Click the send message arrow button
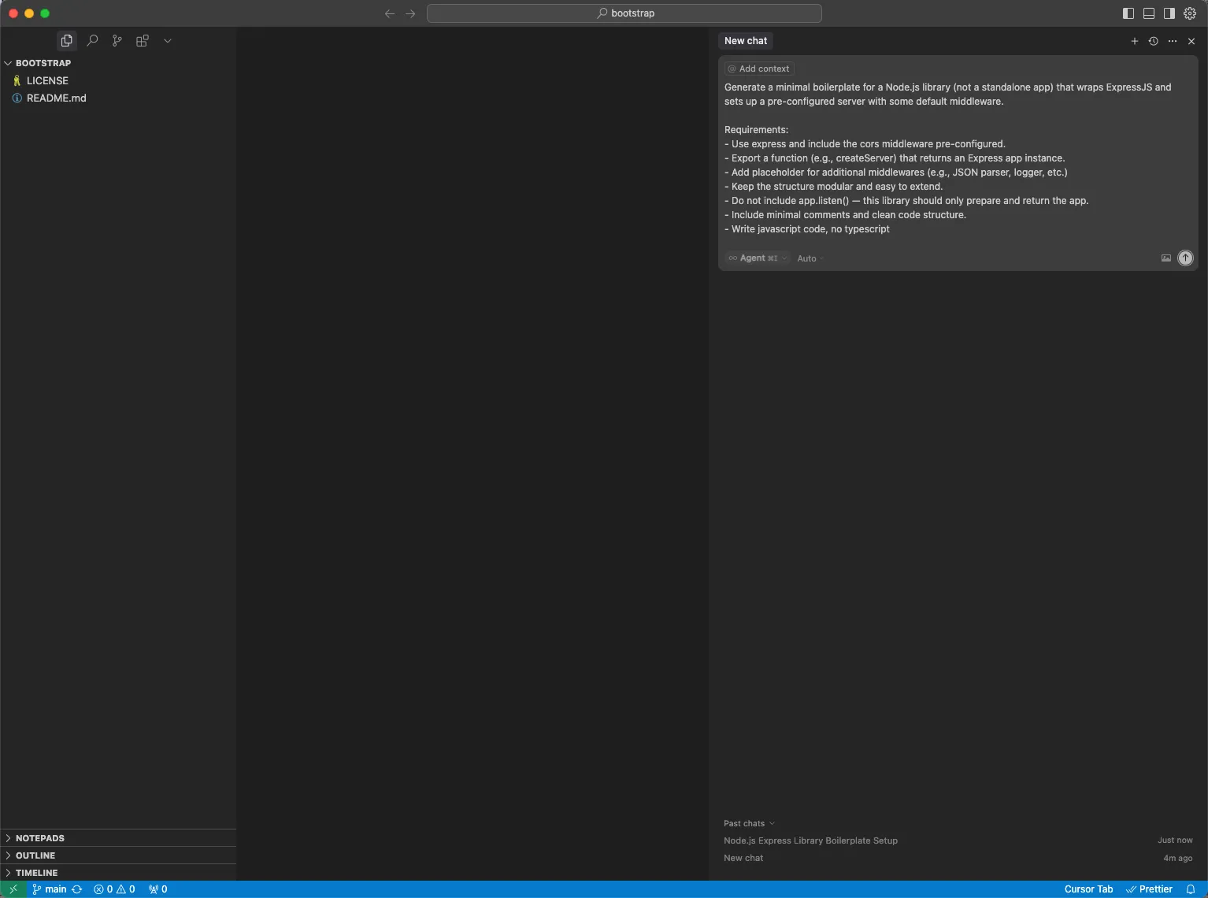This screenshot has height=898, width=1208. tap(1185, 258)
